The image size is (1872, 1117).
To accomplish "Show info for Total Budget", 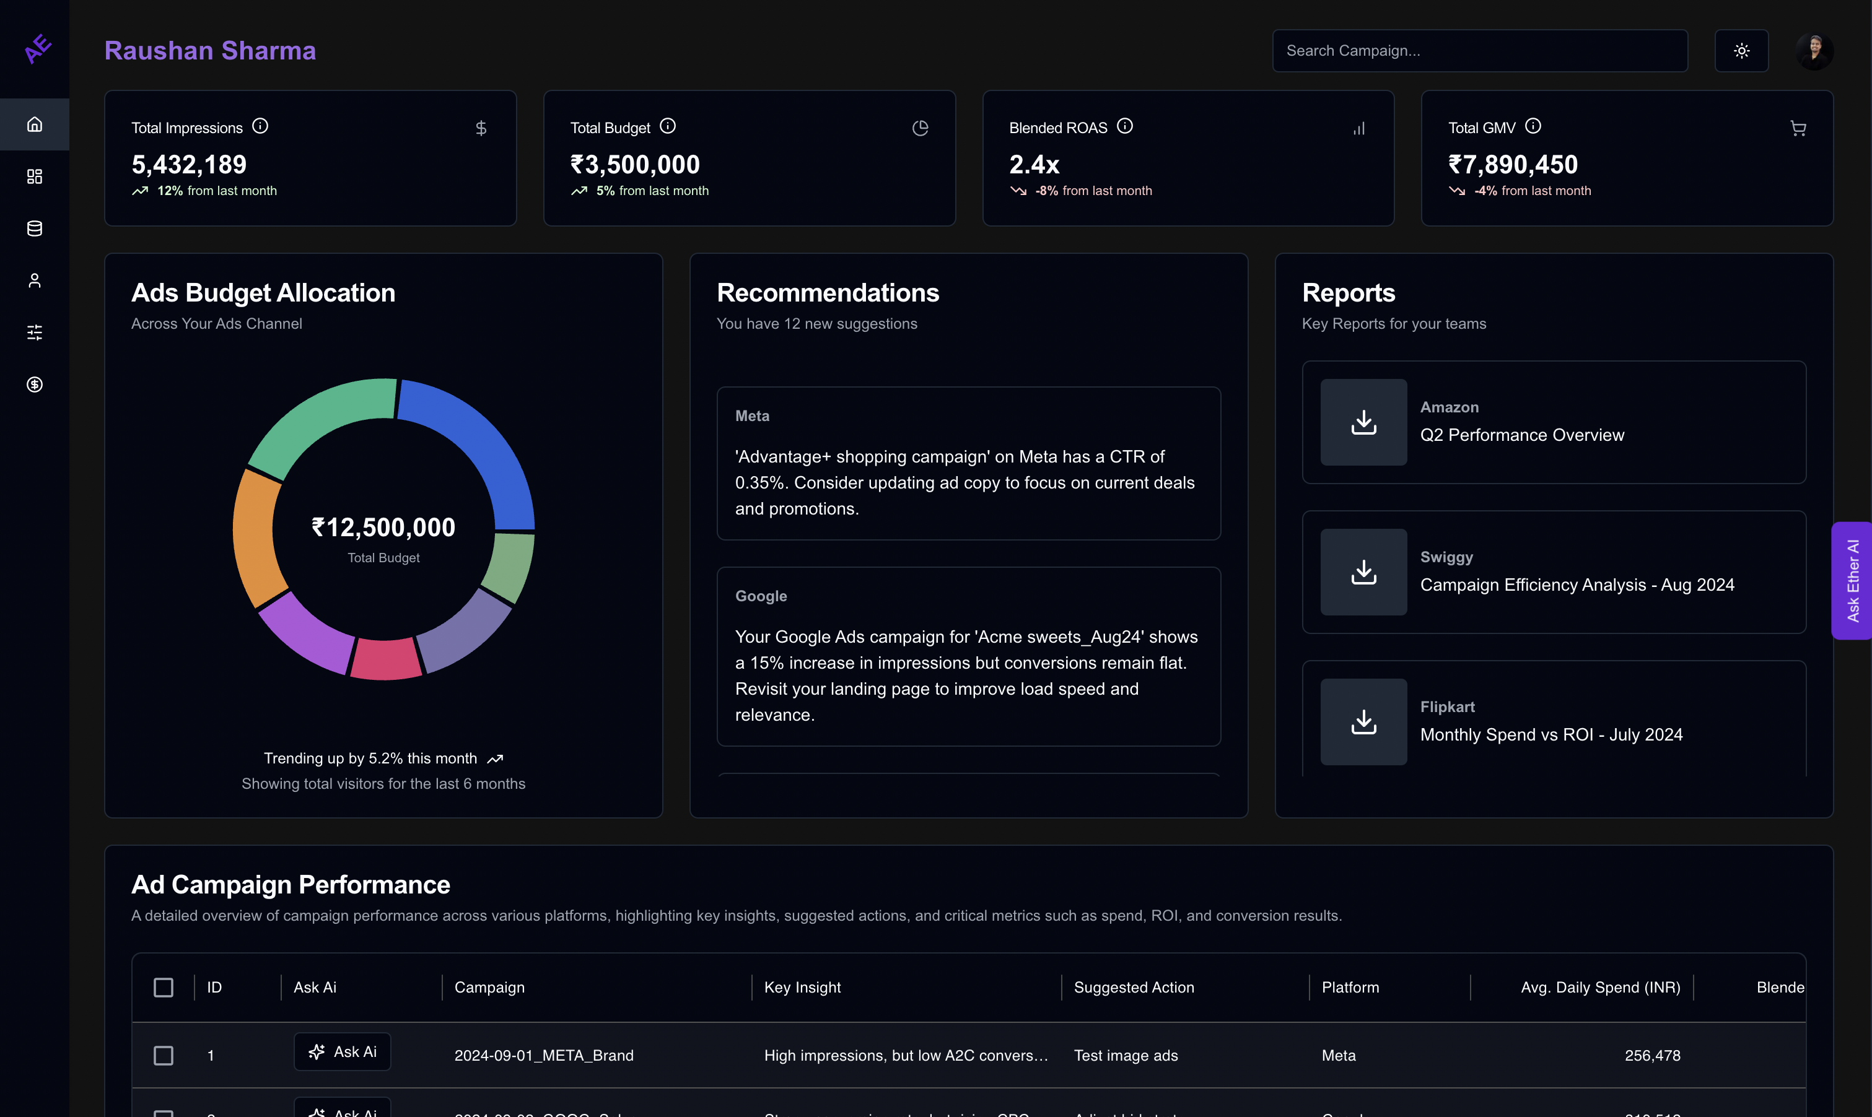I will (668, 126).
